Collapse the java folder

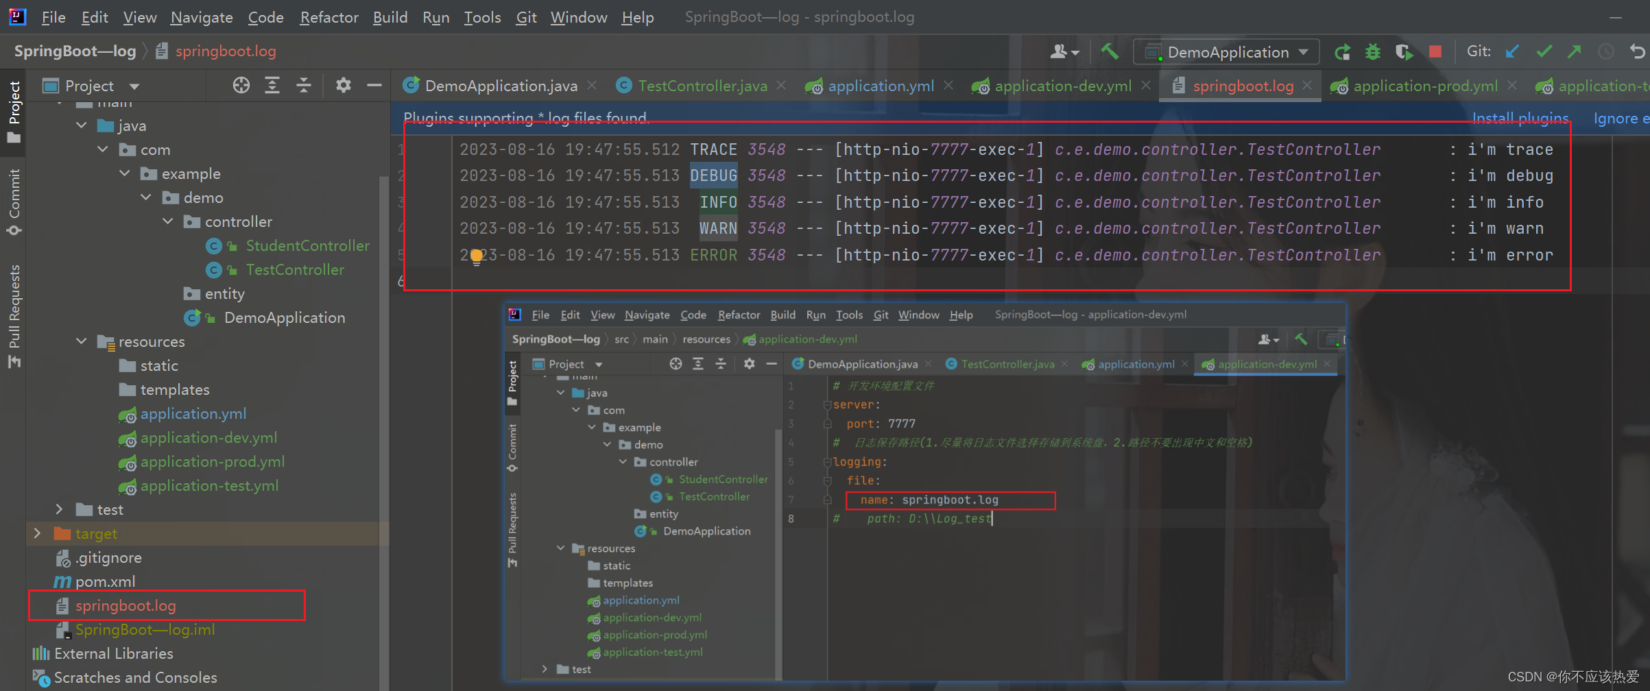(x=82, y=125)
